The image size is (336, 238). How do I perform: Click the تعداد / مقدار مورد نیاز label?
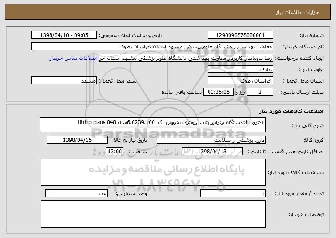[299, 194]
